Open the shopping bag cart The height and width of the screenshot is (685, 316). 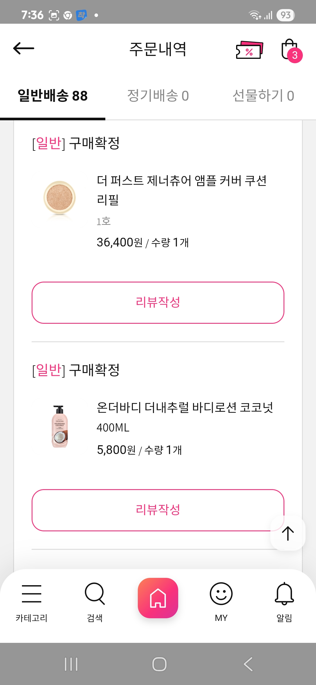[x=290, y=50]
